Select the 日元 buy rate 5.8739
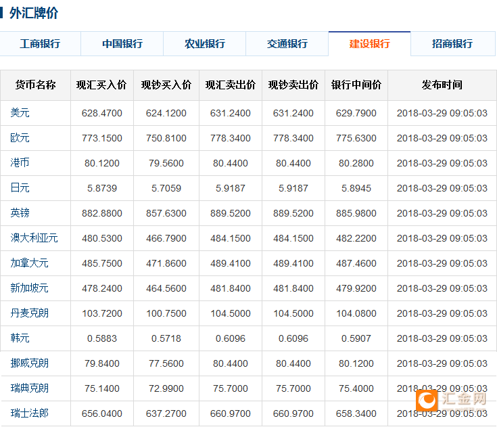The height and width of the screenshot is (427, 497). pyautogui.click(x=102, y=188)
